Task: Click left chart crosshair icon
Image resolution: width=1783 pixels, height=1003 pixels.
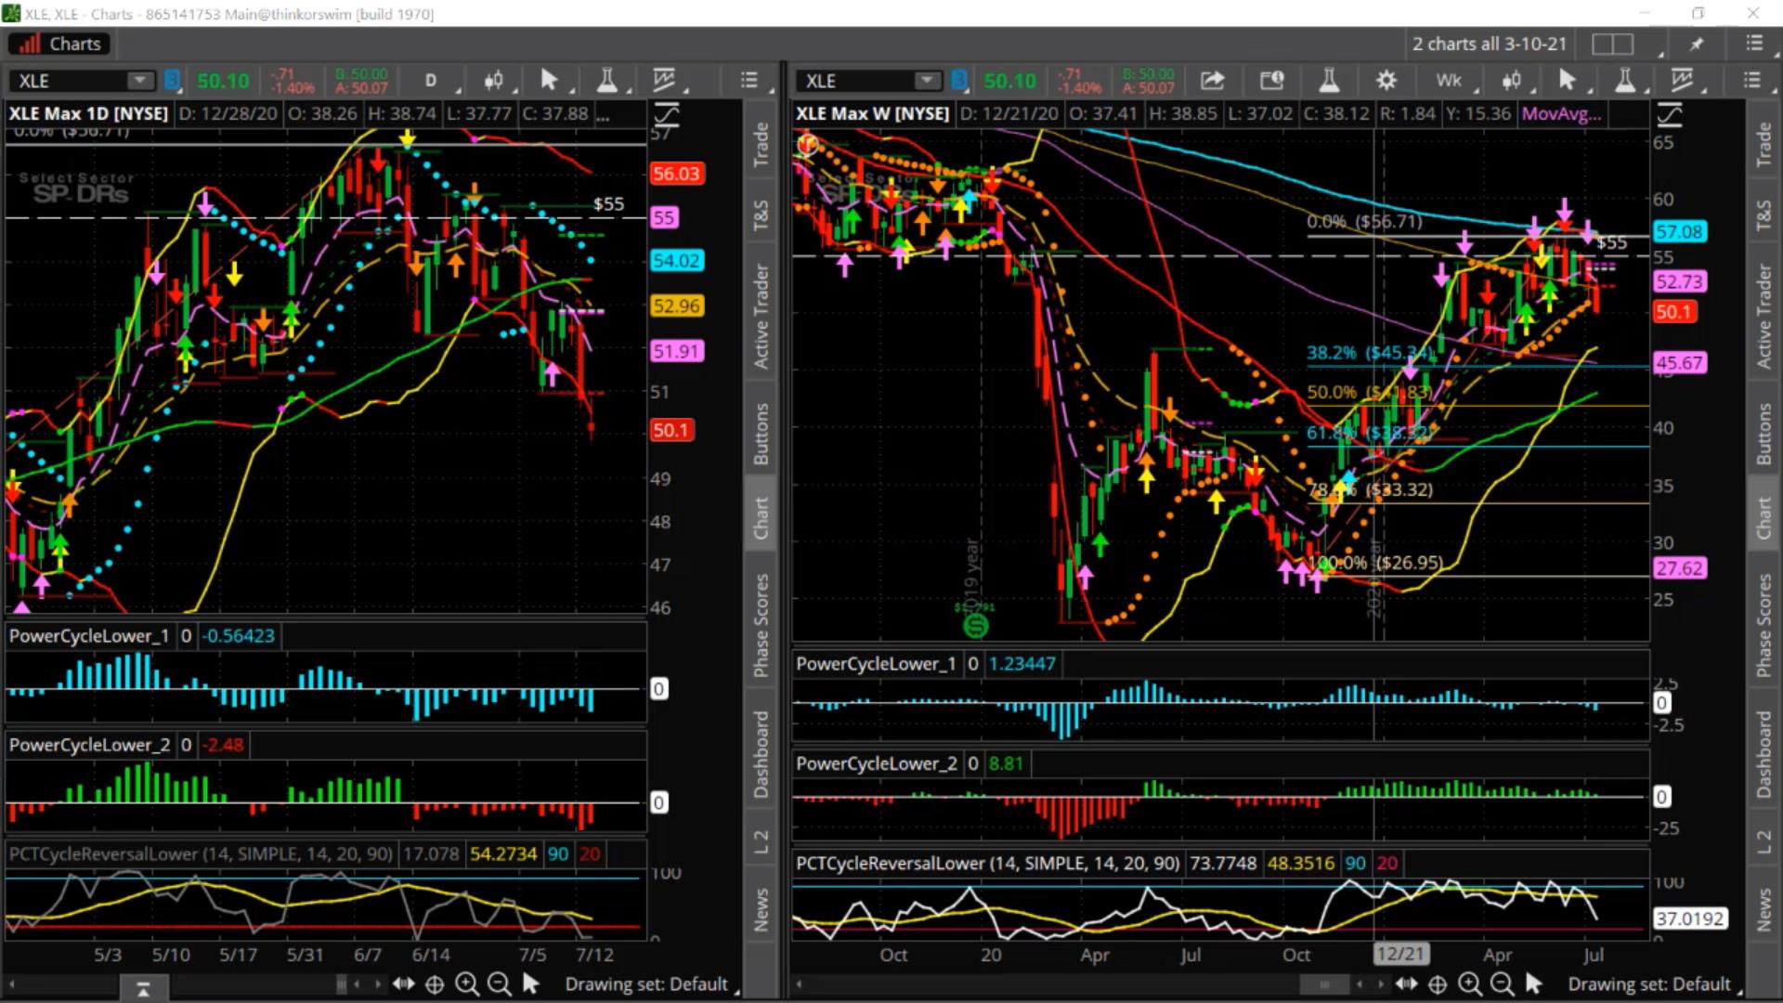Action: [435, 983]
